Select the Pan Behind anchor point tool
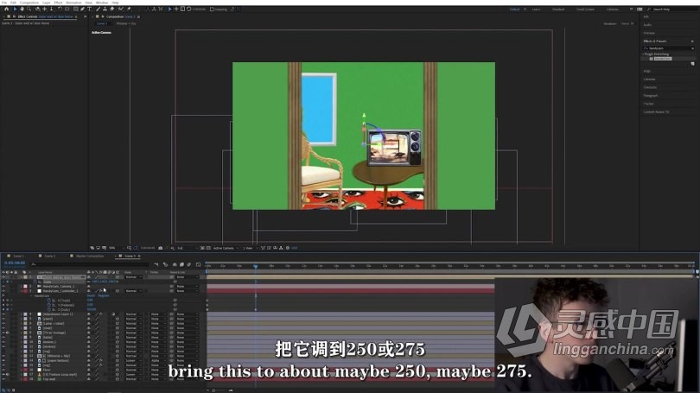 (67, 9)
